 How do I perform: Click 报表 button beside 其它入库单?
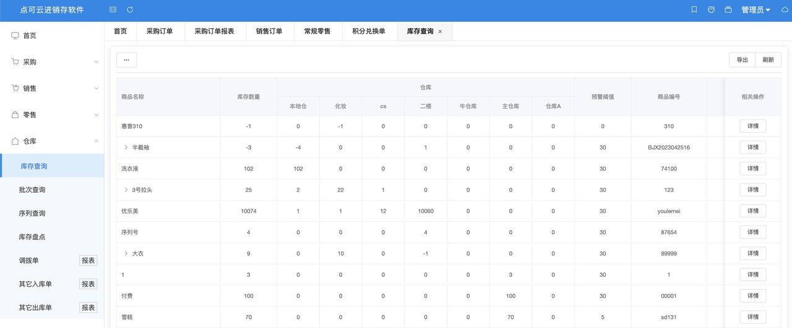point(88,284)
